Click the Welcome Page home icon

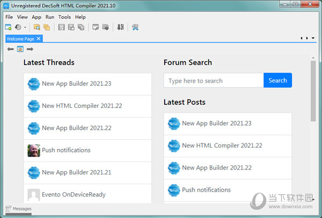20,49
